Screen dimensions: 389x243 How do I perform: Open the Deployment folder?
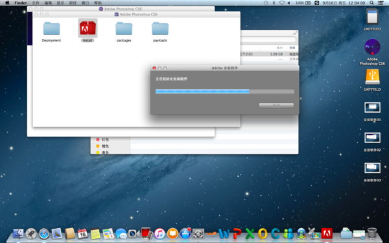pyautogui.click(x=51, y=29)
